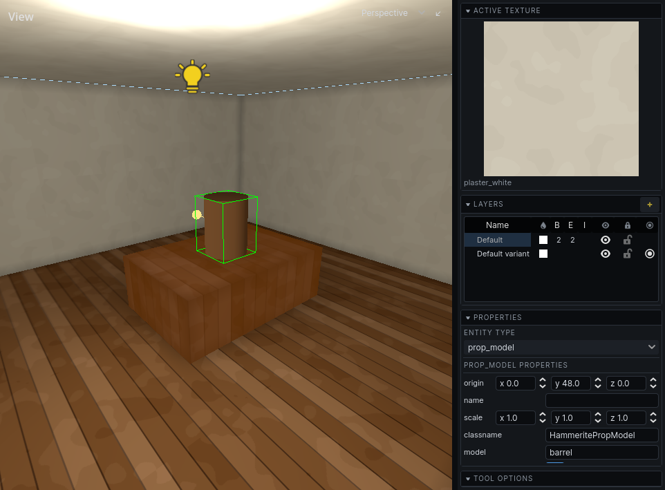Click the lock column header icon
665x490 pixels.
click(627, 225)
